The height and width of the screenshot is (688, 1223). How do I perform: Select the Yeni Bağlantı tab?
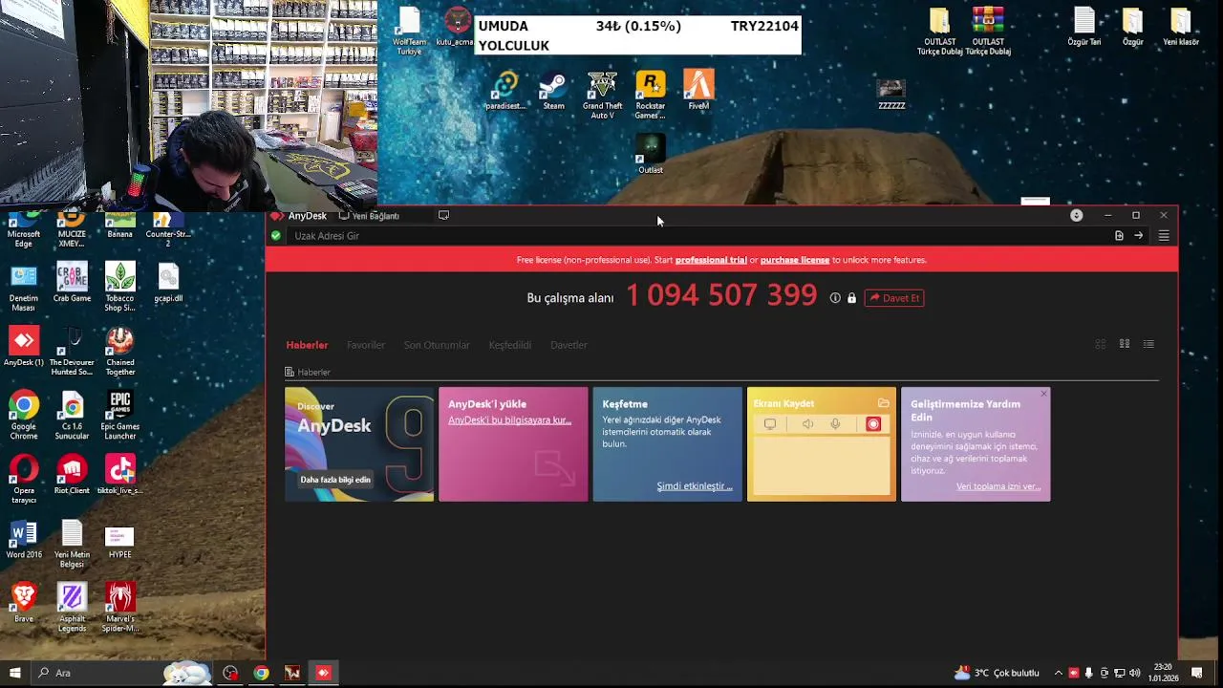click(x=370, y=216)
